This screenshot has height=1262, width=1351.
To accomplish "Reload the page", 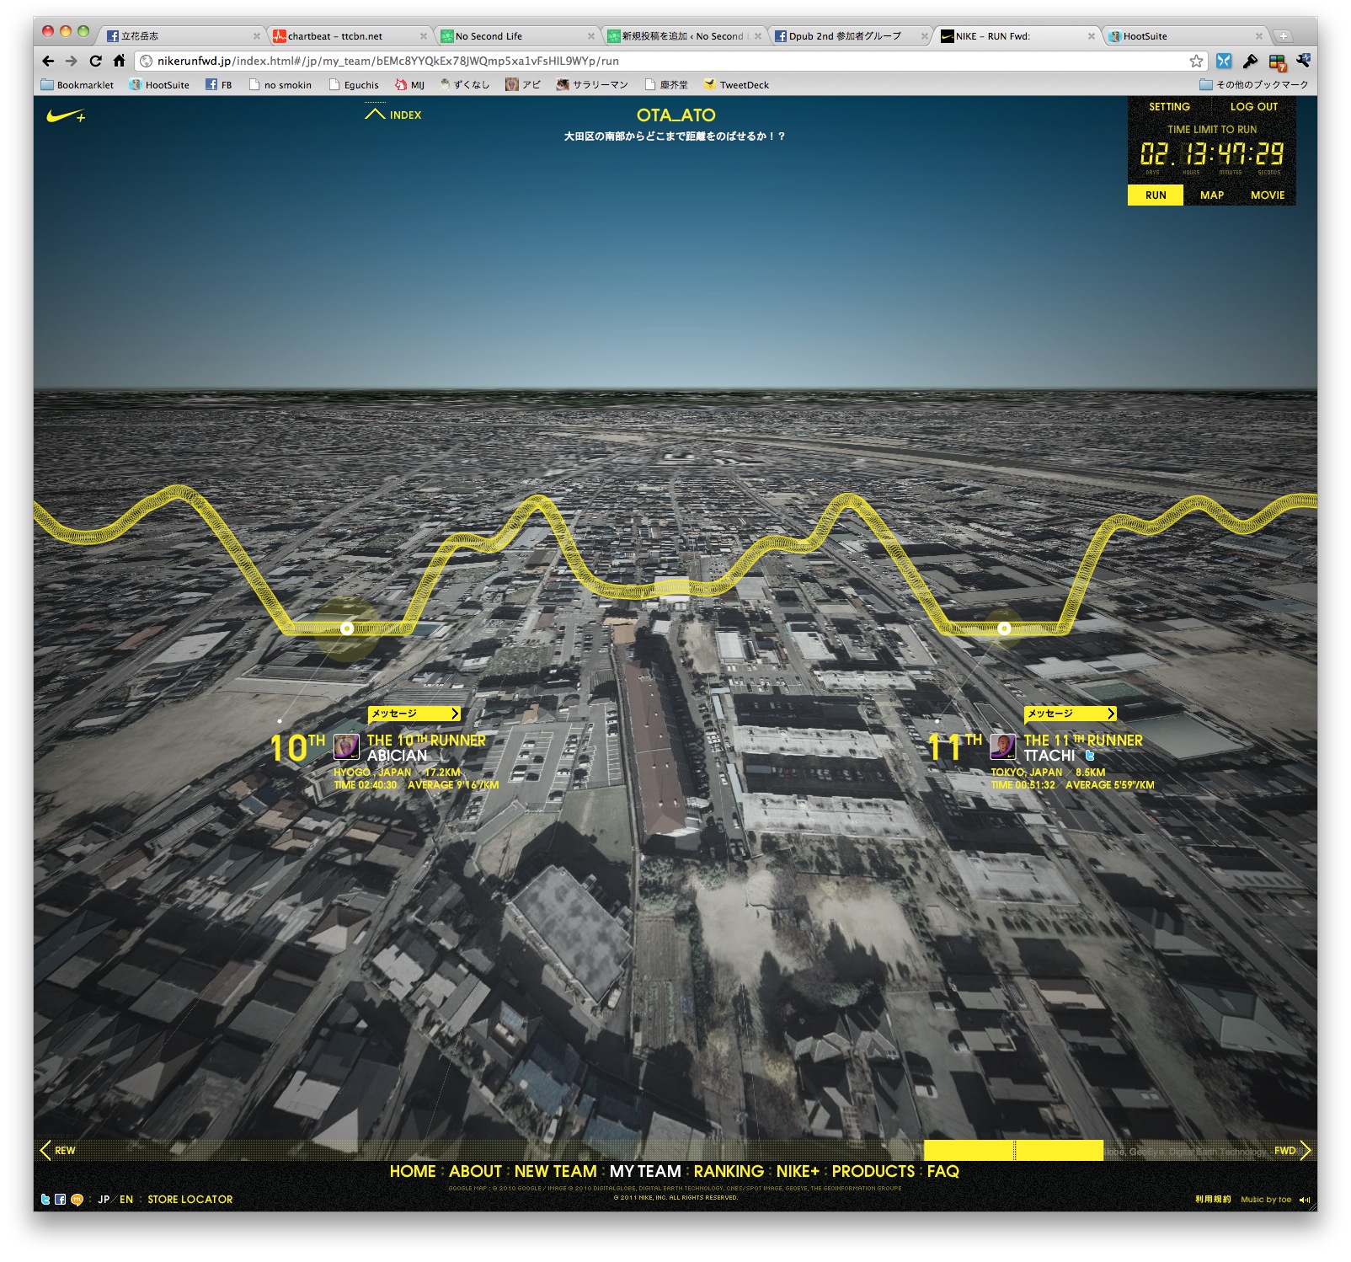I will pyautogui.click(x=95, y=61).
